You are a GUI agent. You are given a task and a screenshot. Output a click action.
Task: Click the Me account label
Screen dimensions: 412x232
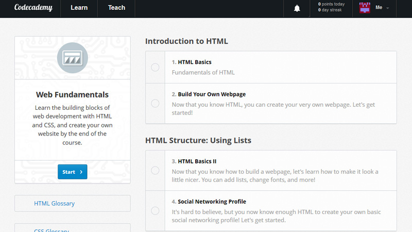(379, 8)
